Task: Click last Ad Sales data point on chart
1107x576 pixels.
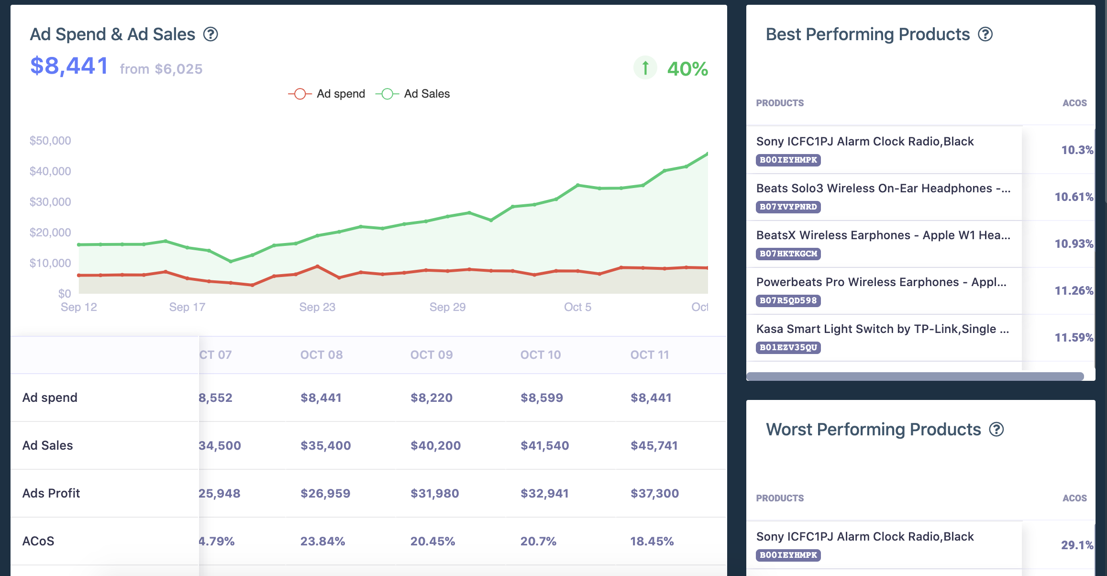Action: point(707,154)
